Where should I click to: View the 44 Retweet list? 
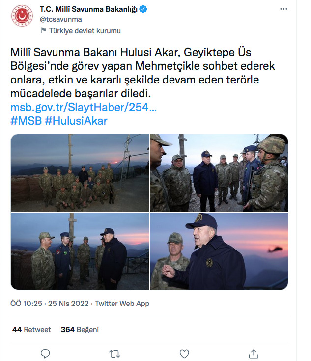(x=31, y=330)
